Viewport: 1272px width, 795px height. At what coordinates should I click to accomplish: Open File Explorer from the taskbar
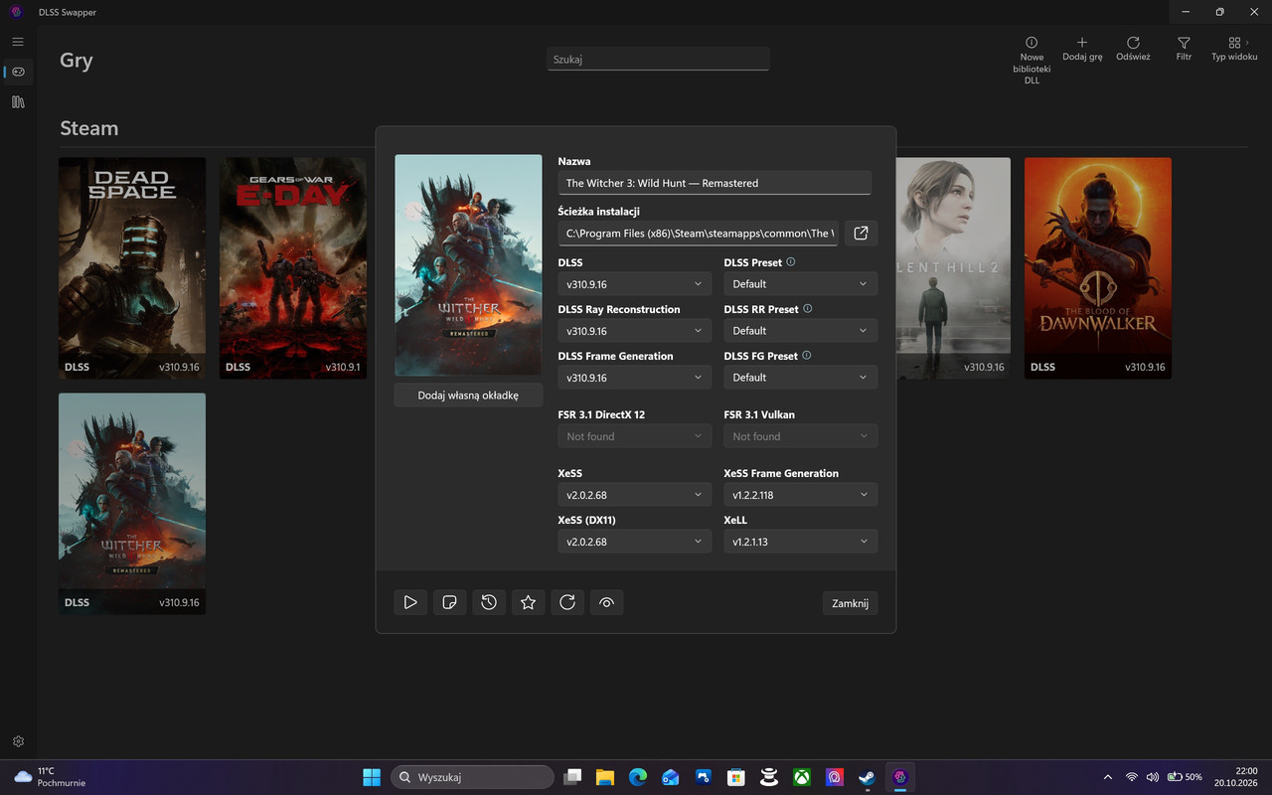pos(604,777)
